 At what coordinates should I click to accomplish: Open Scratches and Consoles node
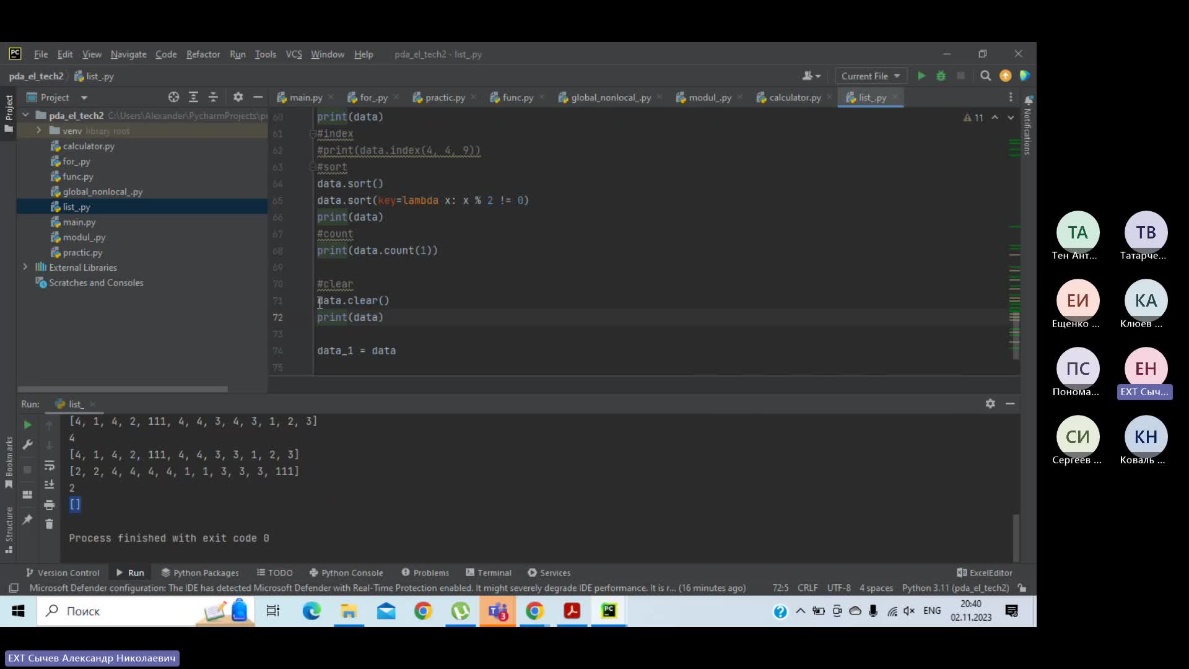click(96, 282)
